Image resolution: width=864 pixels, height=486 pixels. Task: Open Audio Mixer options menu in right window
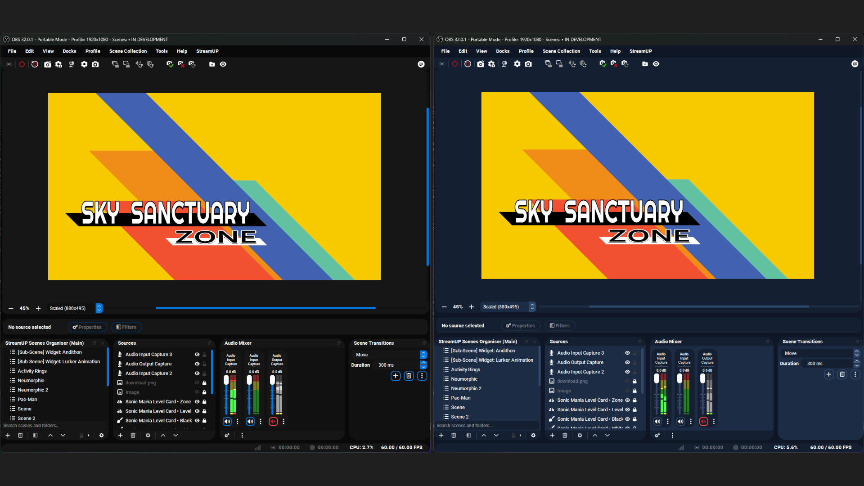(672, 435)
